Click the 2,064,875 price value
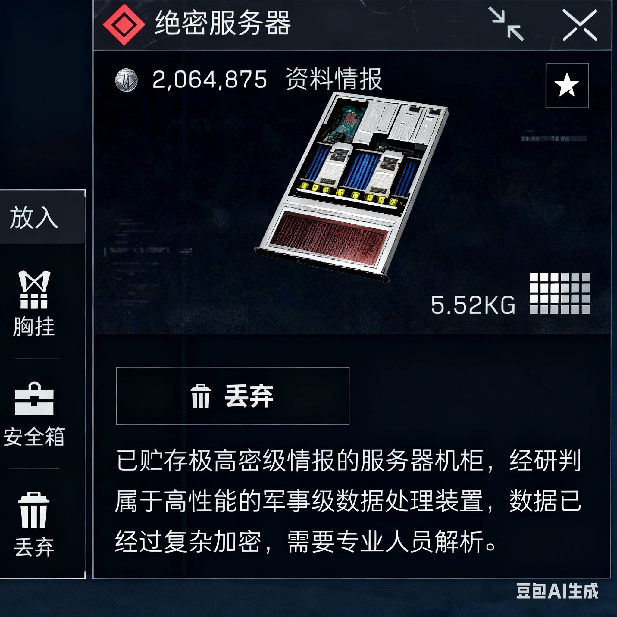This screenshot has width=617, height=617. (x=210, y=80)
